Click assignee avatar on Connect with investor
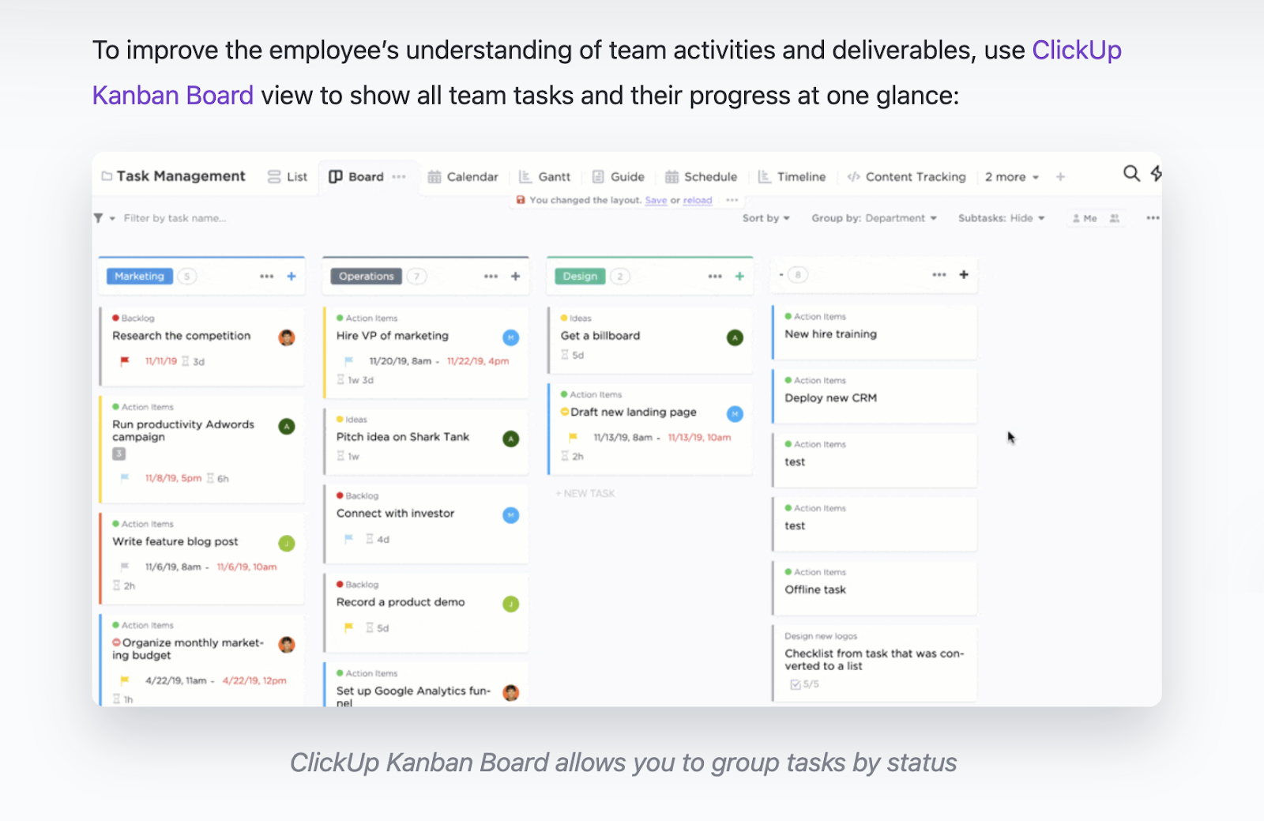 (511, 515)
